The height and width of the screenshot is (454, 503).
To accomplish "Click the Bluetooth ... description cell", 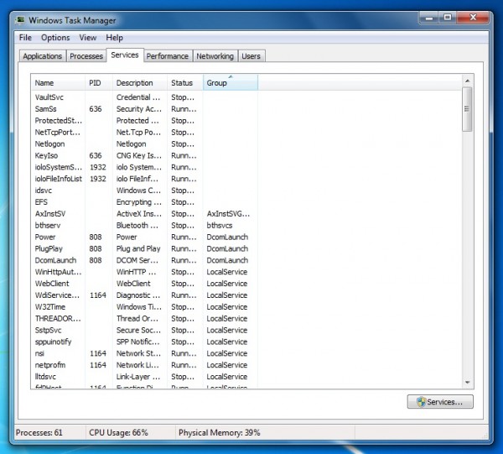I will 137,226.
